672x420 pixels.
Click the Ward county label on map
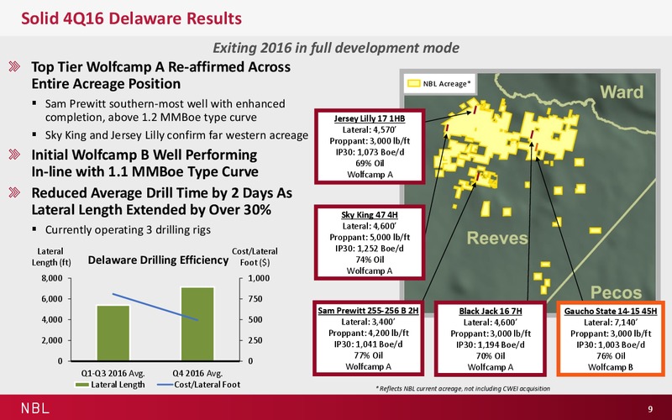[x=622, y=92]
